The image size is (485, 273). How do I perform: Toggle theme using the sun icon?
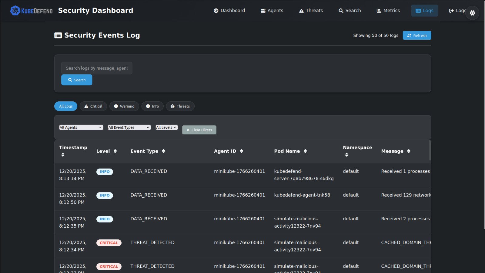[472, 13]
